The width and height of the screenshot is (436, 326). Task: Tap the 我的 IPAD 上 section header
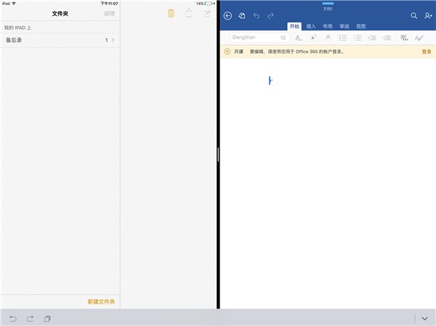click(x=17, y=28)
